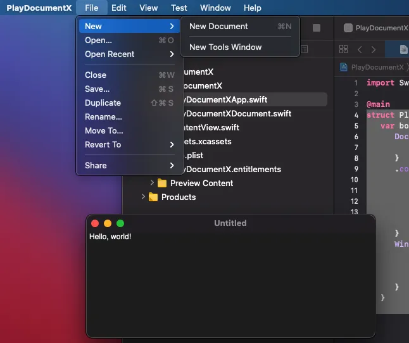Select Move To... in File menu
Viewport: 409px width, 343px height.
click(x=129, y=130)
